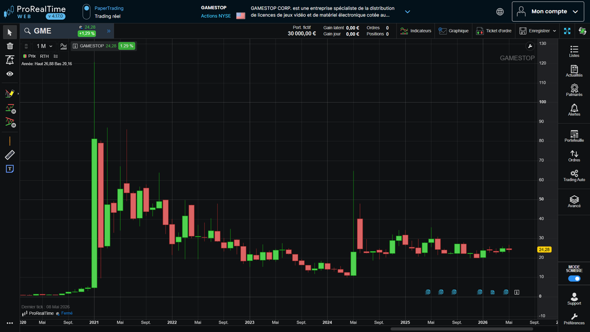Click the Enregistrer button
The width and height of the screenshot is (590, 332).
pos(538,31)
